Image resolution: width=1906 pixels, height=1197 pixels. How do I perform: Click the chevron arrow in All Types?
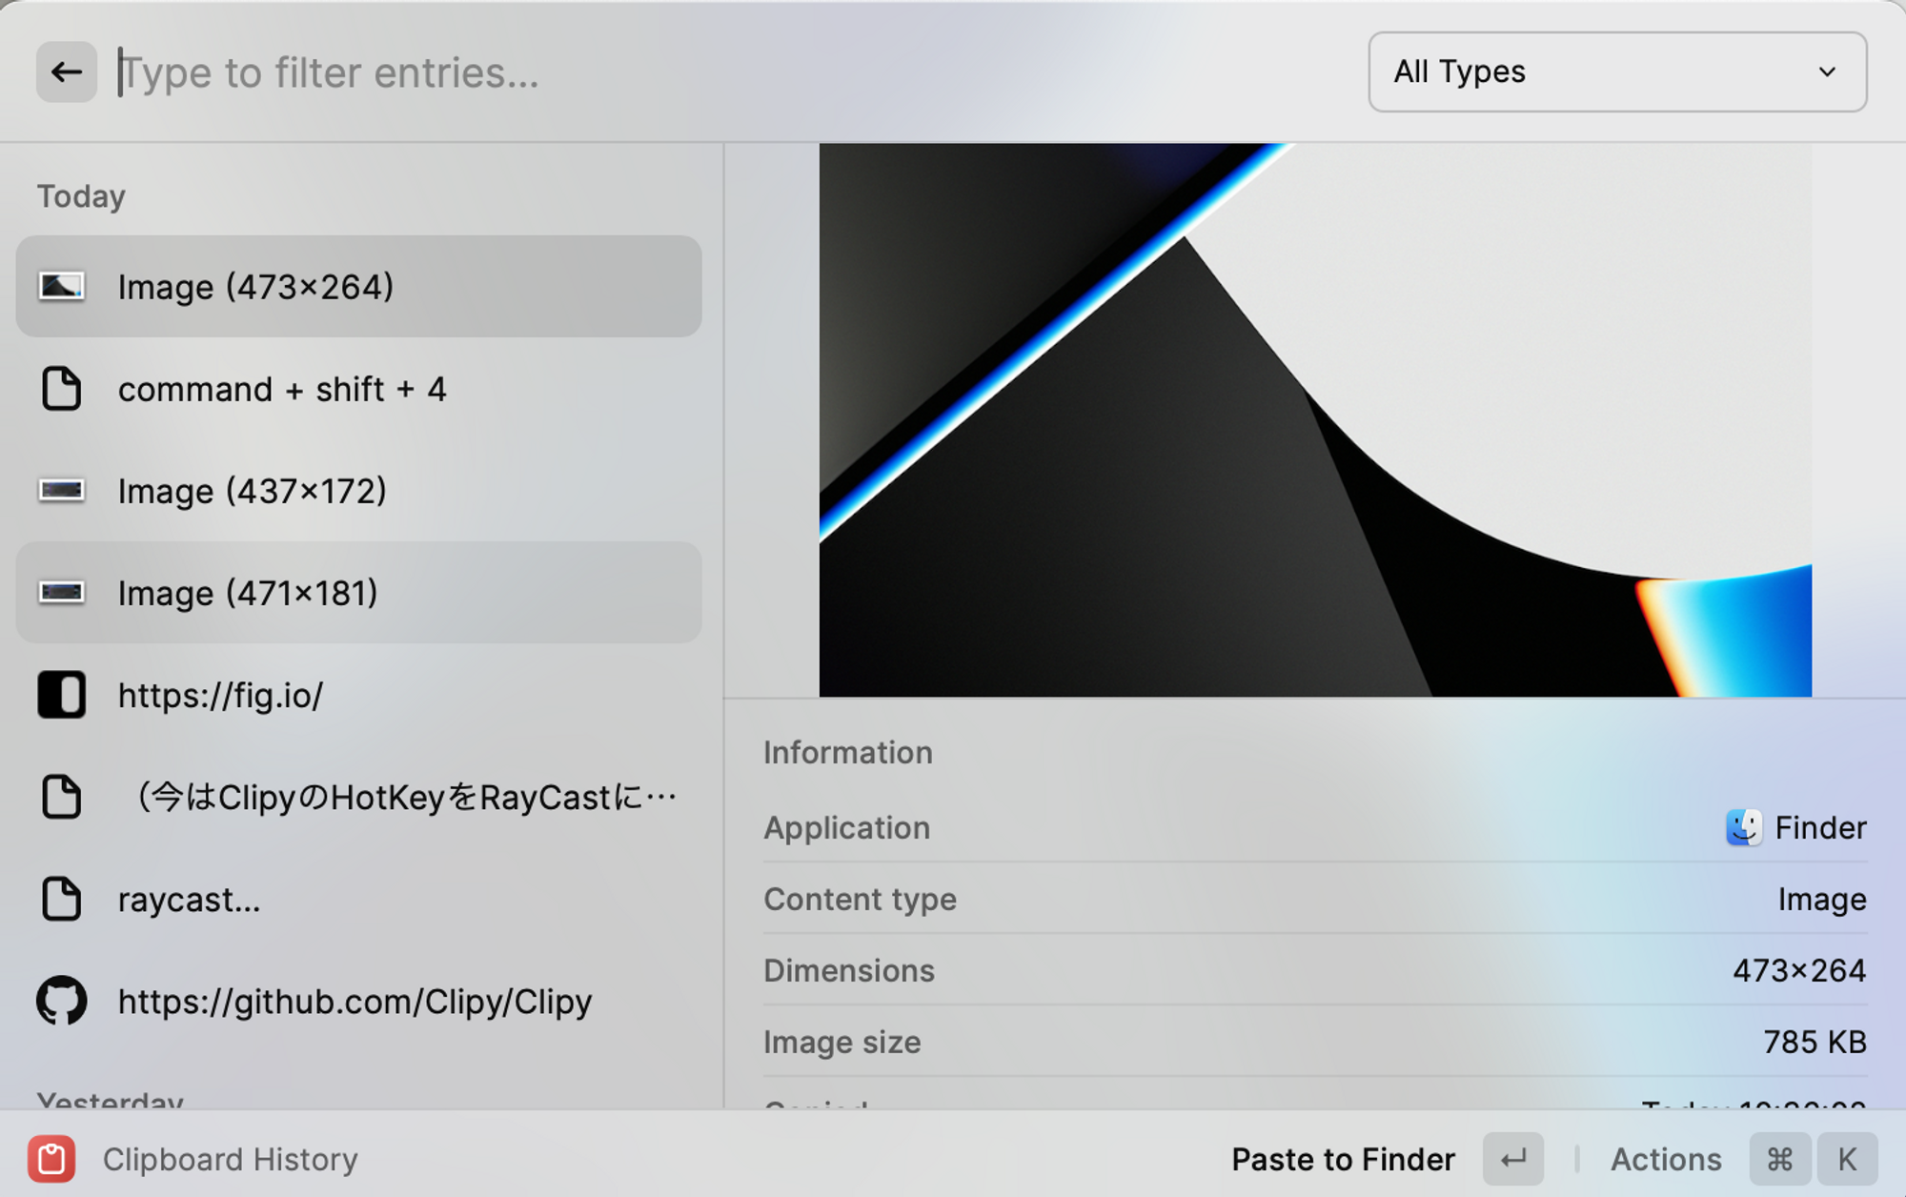point(1826,72)
